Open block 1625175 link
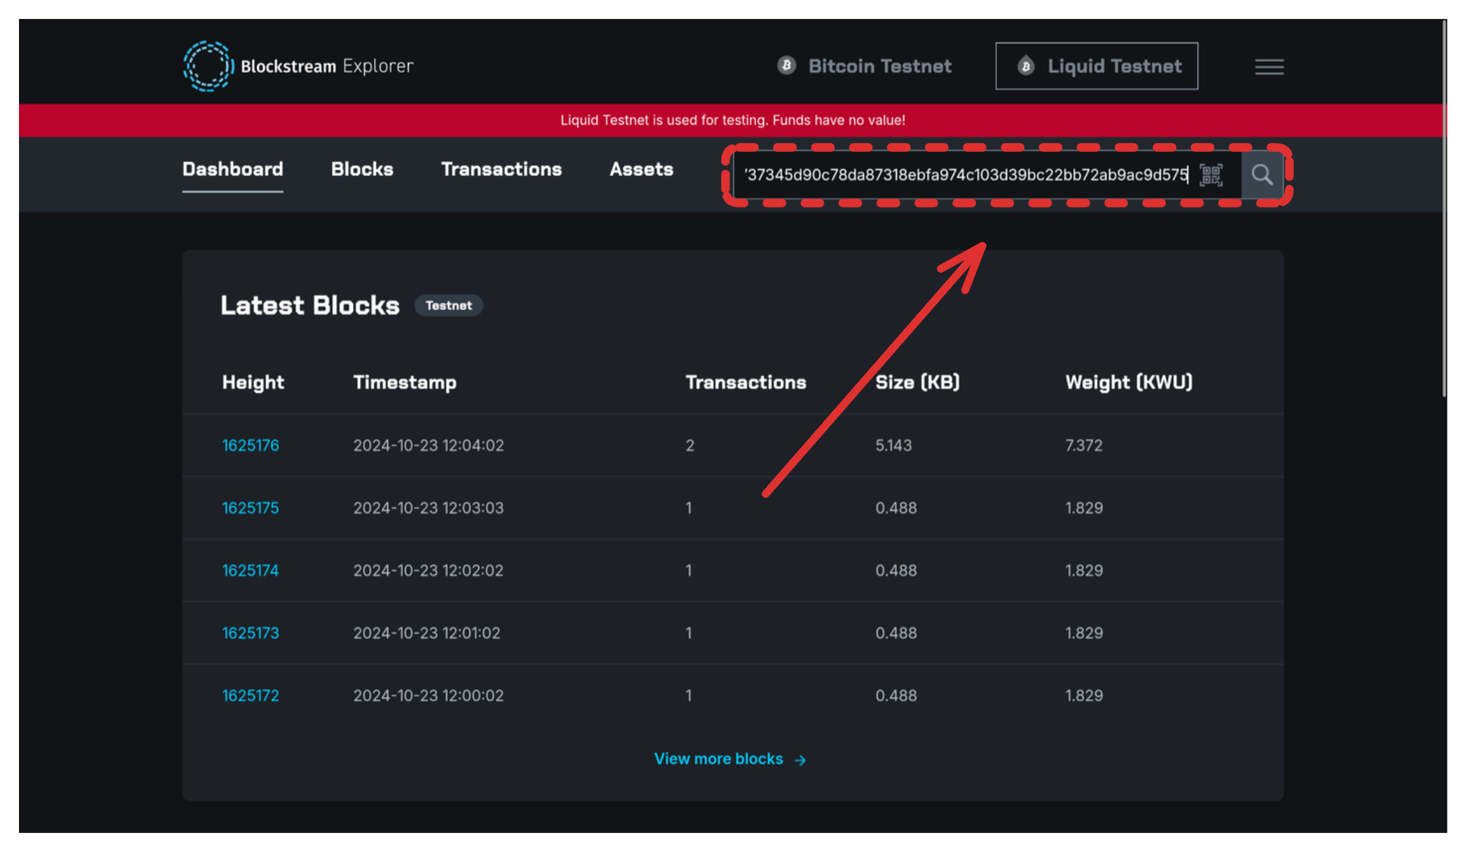1466x852 pixels. point(250,508)
